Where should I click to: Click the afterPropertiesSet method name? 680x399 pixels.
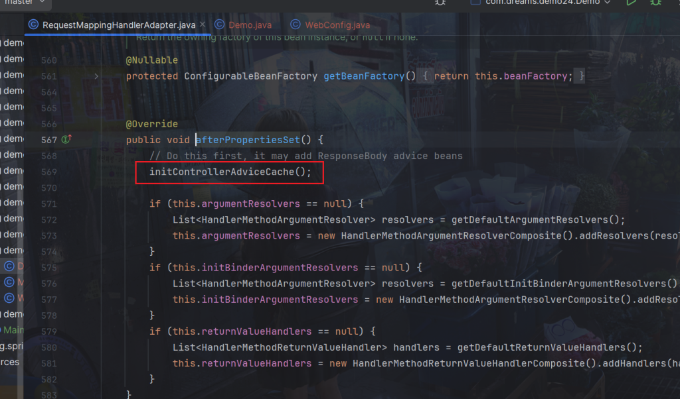point(248,140)
